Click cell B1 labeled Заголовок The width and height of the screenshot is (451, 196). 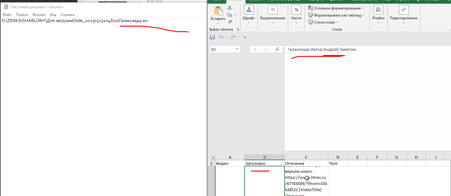[x=265, y=164]
